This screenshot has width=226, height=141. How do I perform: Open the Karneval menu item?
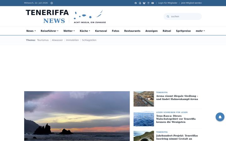pos(101,31)
